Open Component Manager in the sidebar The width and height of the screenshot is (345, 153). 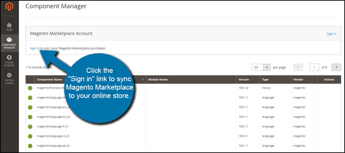pyautogui.click(x=9, y=43)
